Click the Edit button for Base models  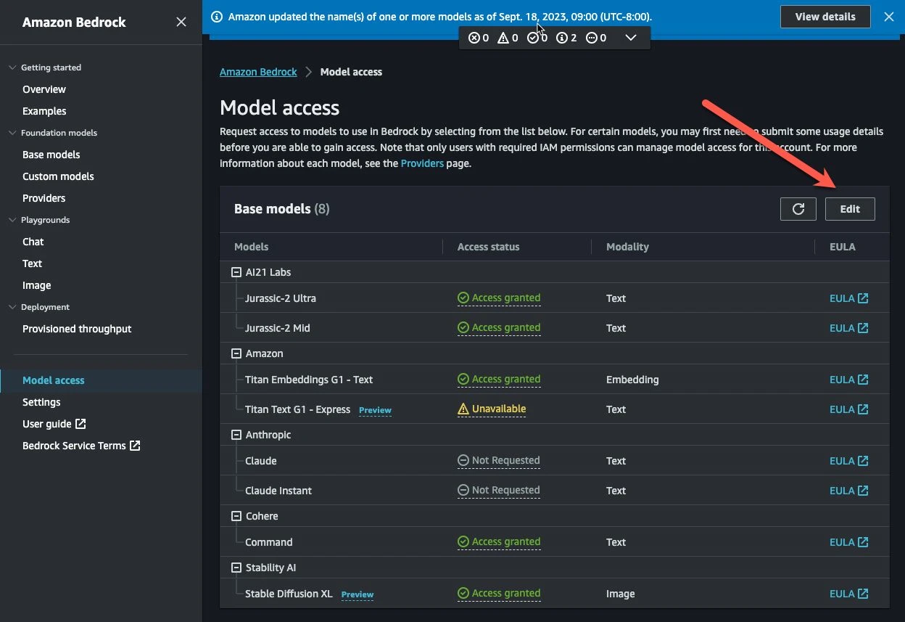click(850, 208)
